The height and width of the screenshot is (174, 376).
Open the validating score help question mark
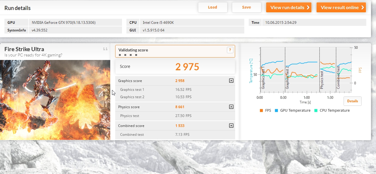click(230, 50)
